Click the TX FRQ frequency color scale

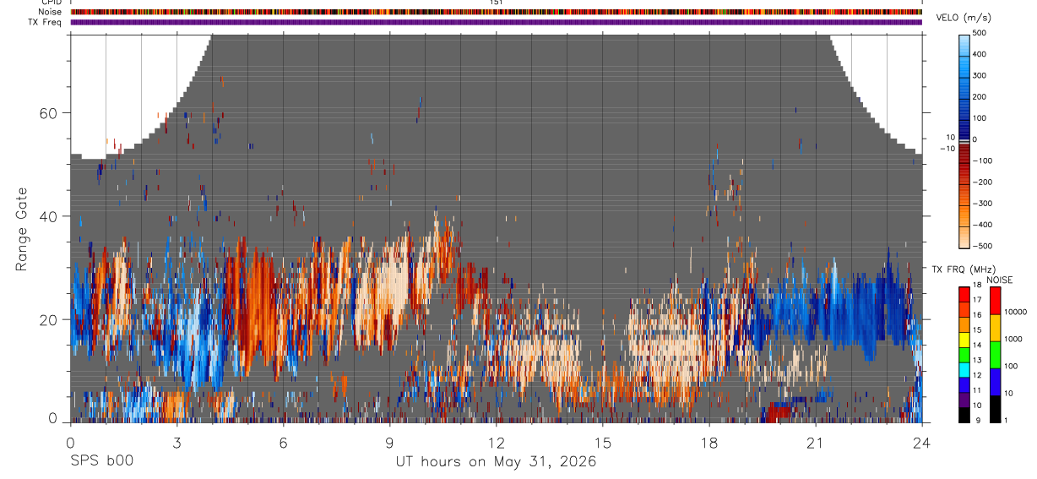(x=964, y=355)
